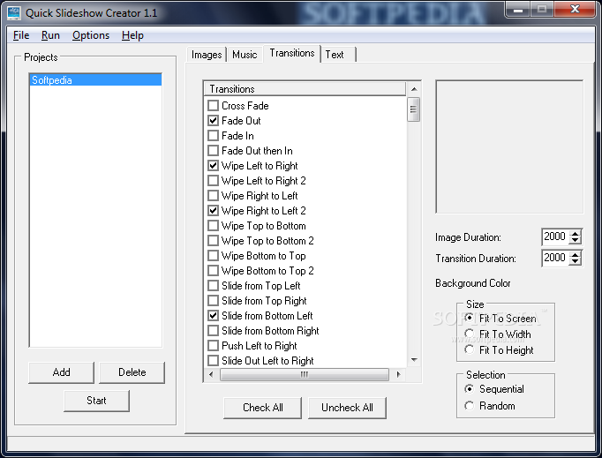The height and width of the screenshot is (458, 602).
Task: Click the Background Color label
Action: tap(472, 283)
